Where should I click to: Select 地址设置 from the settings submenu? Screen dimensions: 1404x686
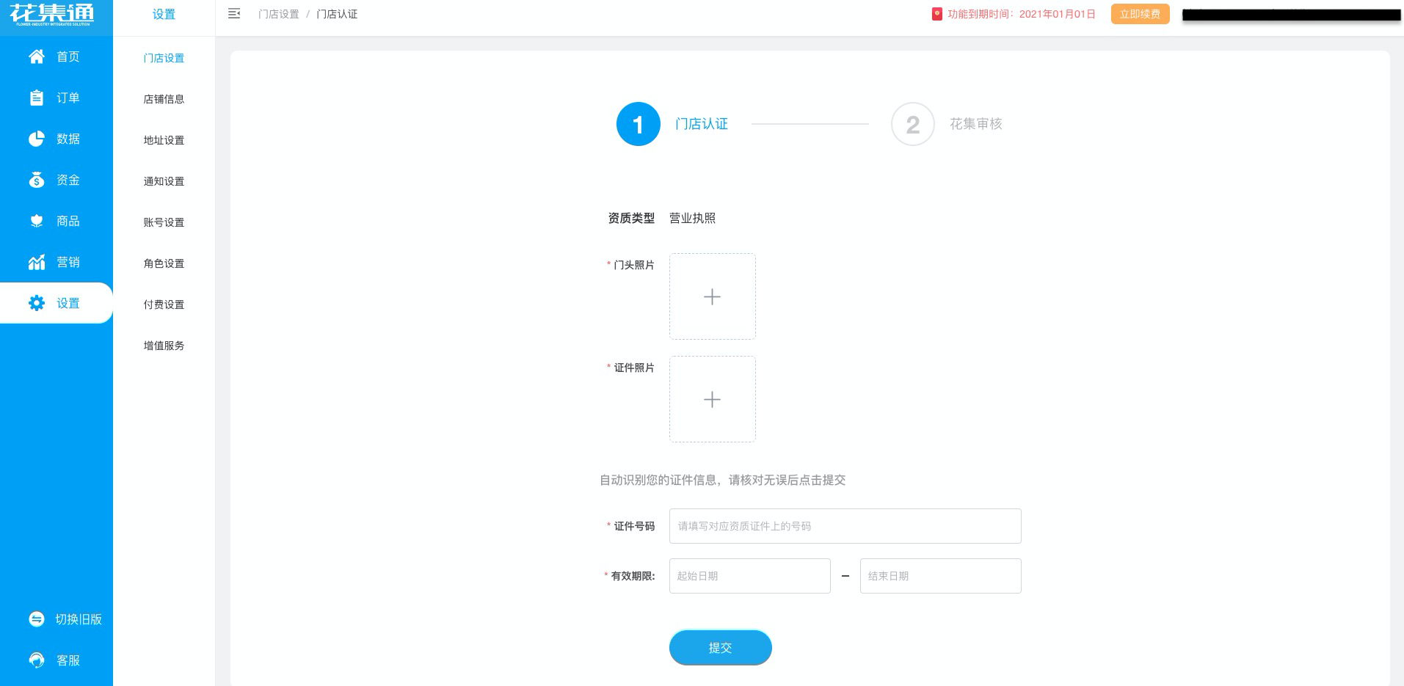tap(164, 140)
